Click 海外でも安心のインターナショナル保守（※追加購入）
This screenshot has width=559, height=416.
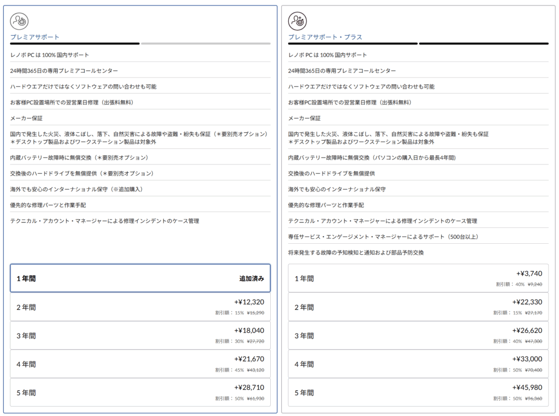76,189
